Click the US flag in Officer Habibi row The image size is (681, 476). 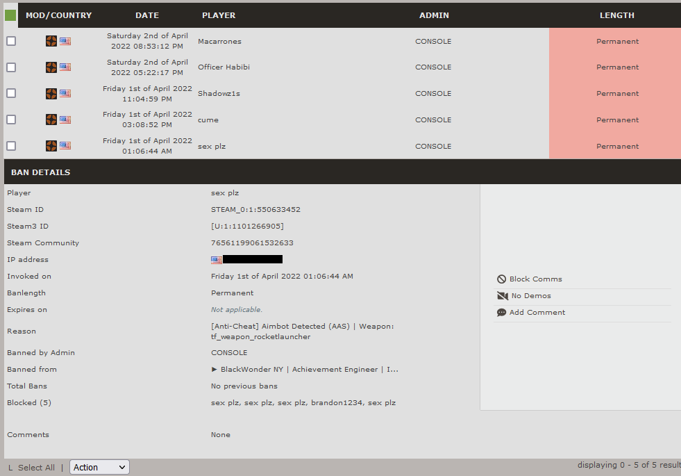tap(65, 67)
